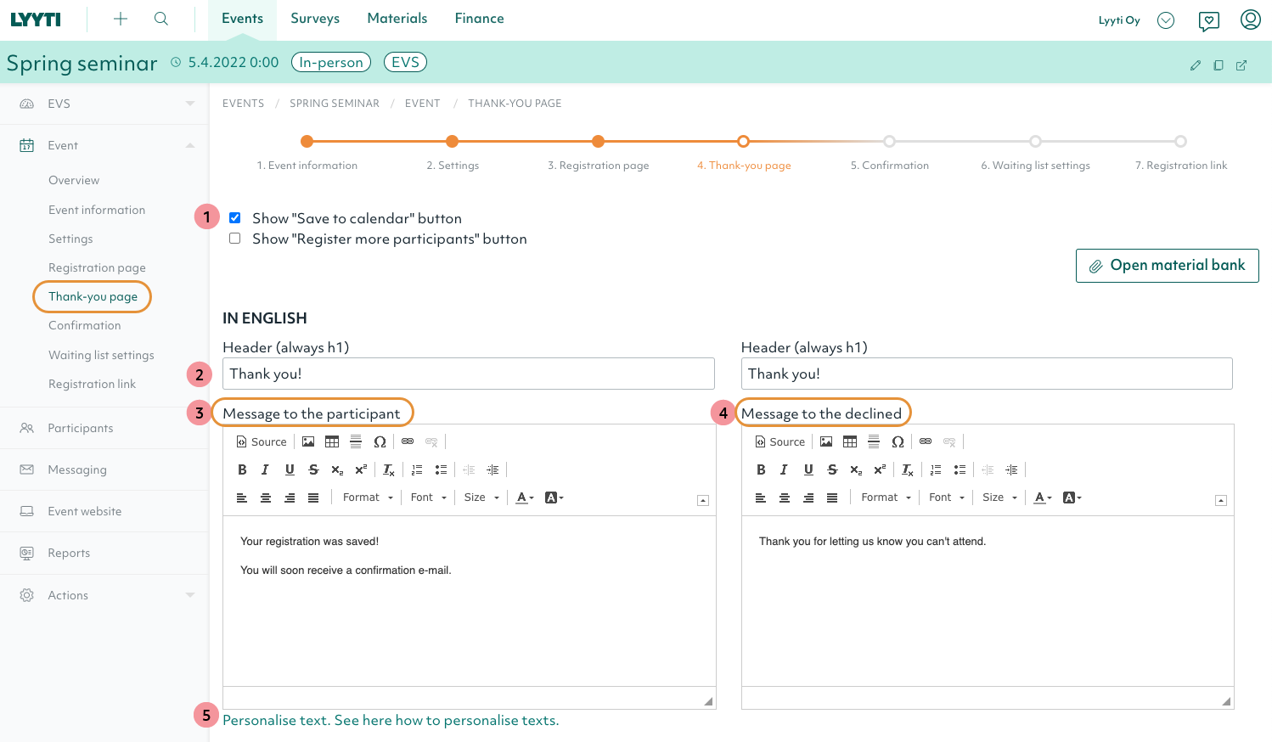The width and height of the screenshot is (1272, 742).
Task: Uncheck Show "Save to calendar" button checkbox
Action: click(235, 218)
